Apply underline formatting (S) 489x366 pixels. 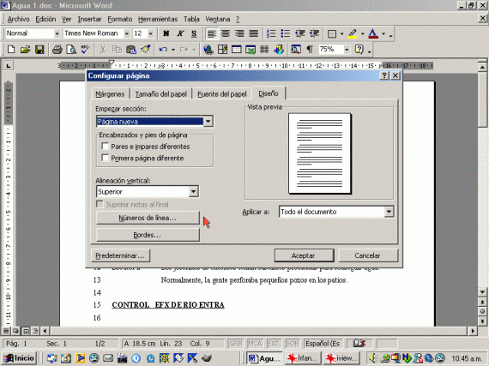tap(194, 33)
